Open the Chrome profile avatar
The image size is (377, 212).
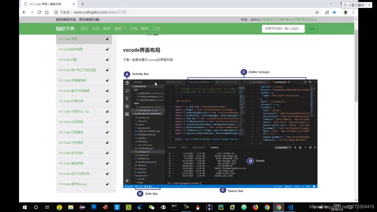pyautogui.click(x=345, y=12)
